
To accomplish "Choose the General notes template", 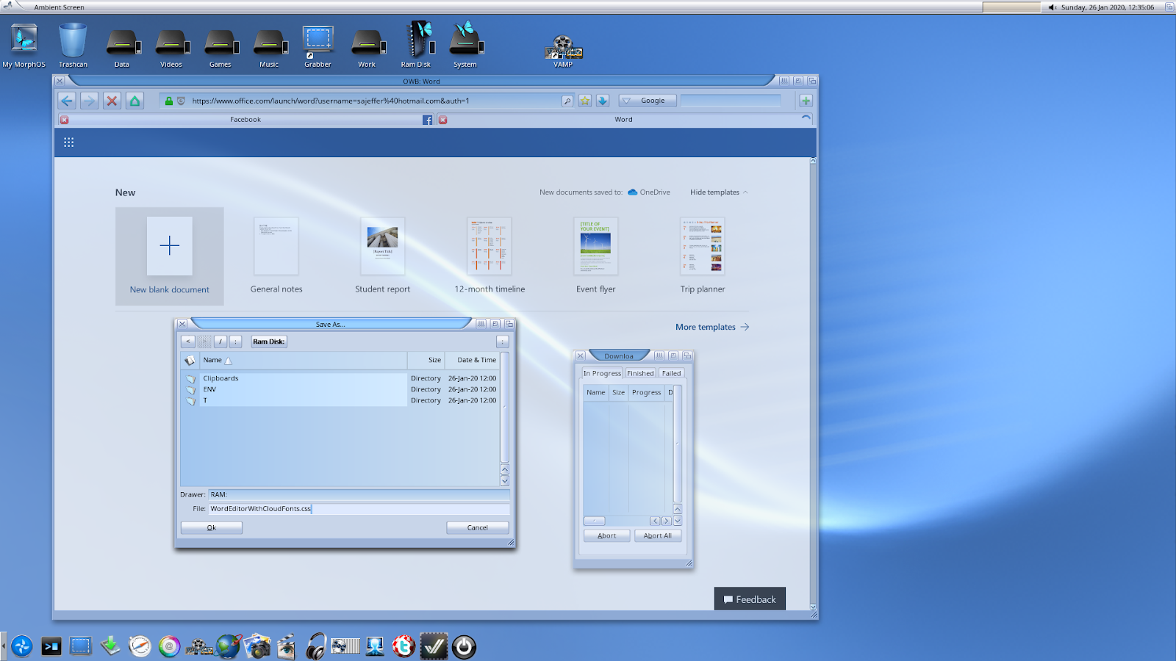I will [x=276, y=256].
